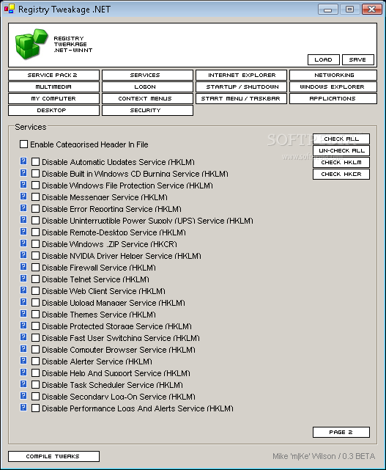The height and width of the screenshot is (470, 386).
Task: Open Startup / Shutdown tweaks
Action: click(x=241, y=87)
